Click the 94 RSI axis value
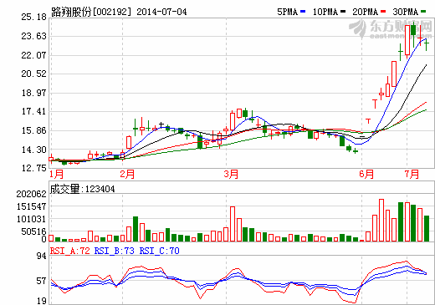Screen dimensions: 435x305 pos(41,256)
